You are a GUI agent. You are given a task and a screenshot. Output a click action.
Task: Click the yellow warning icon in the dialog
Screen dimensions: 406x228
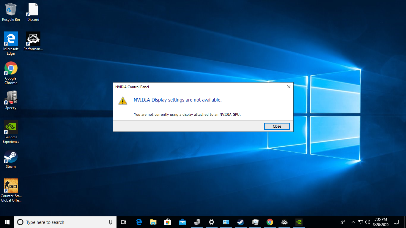coord(123,100)
